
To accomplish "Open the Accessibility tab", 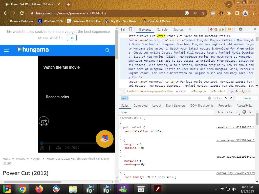I will pyautogui.click(x=244, y=106).
